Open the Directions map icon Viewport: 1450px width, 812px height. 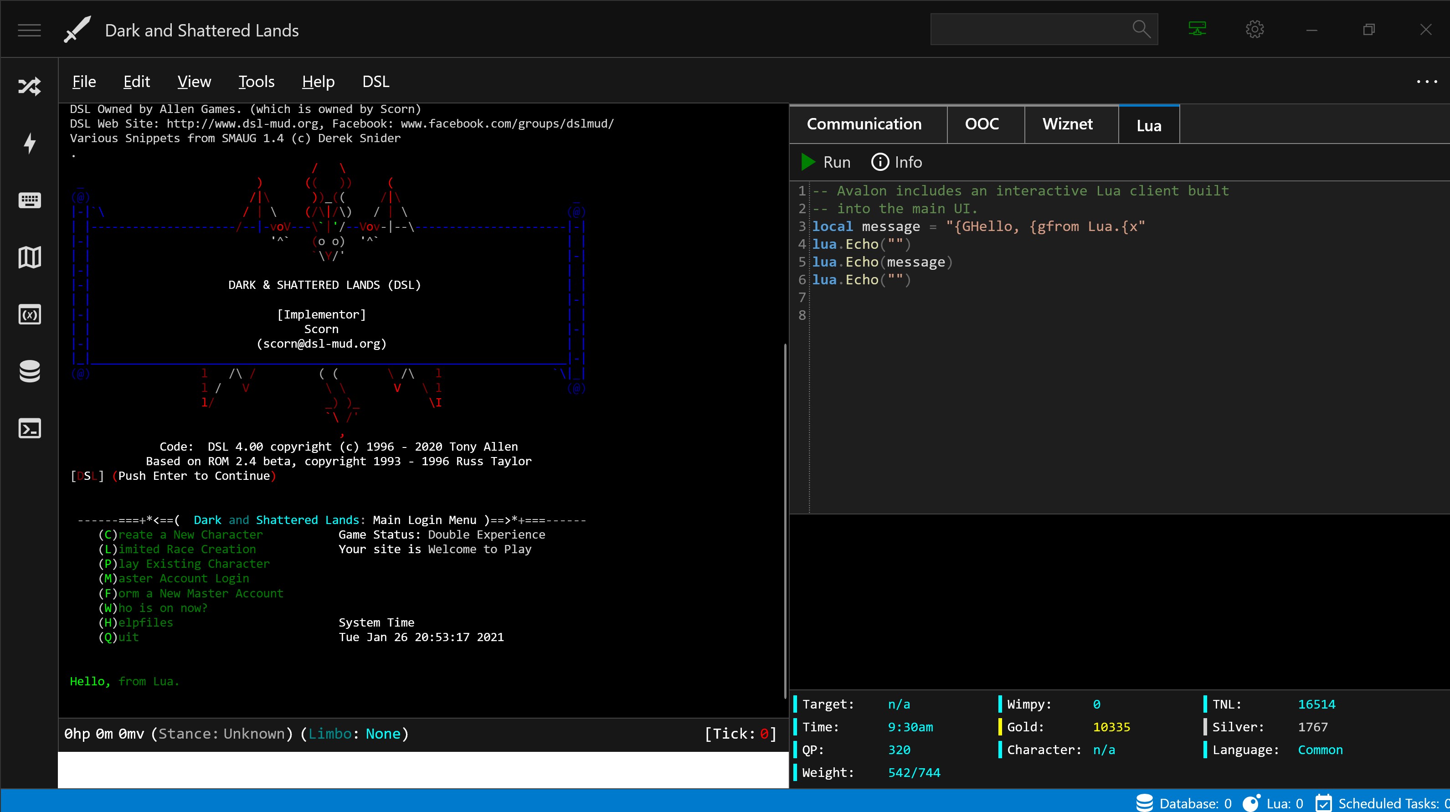[29, 257]
